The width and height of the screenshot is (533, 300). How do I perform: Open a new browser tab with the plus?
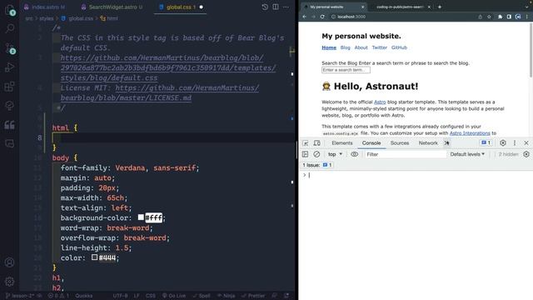point(440,7)
